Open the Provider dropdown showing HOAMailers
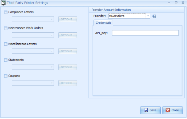The width and height of the screenshot is (187, 119). tap(129, 16)
